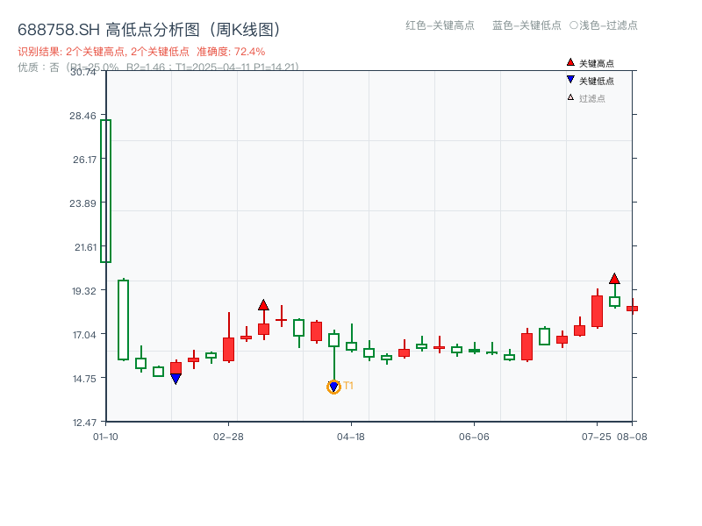Select the blue down-triangle marker below February candles
702x526 pixels.
coord(177,379)
